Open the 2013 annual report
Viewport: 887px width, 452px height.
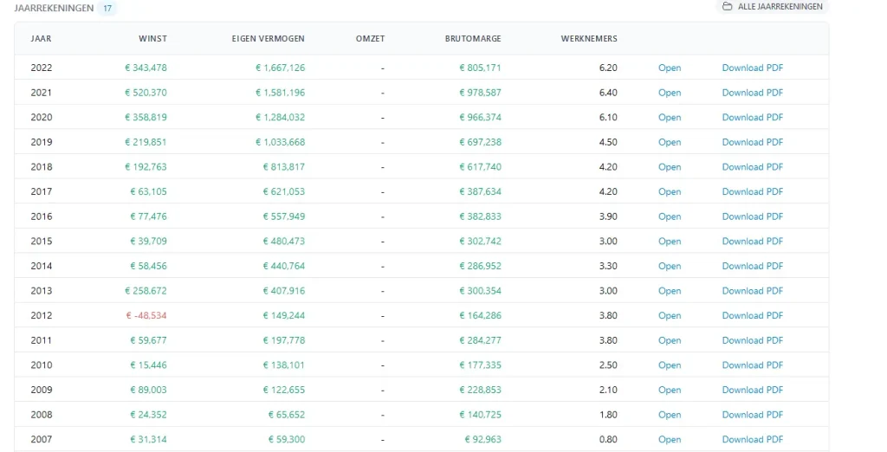pyautogui.click(x=670, y=291)
